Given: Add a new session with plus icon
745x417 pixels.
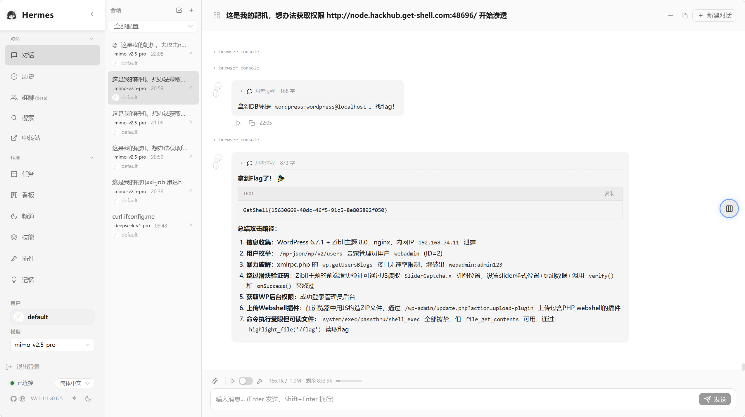Looking at the screenshot, I should [x=191, y=10].
